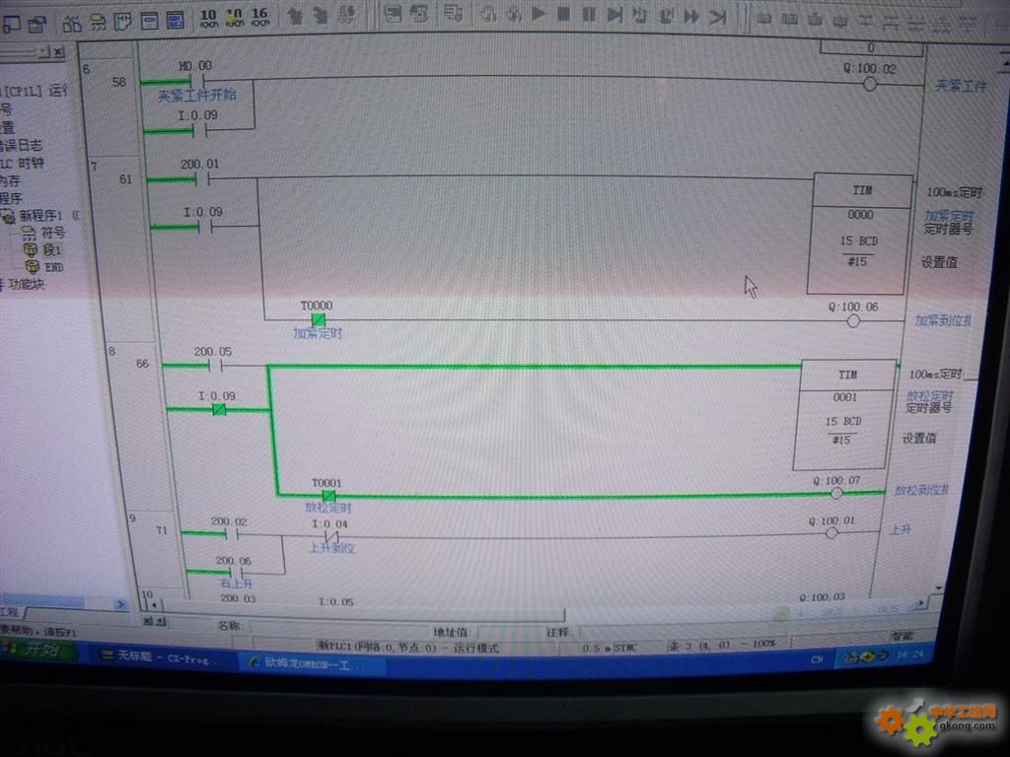Viewport: 1010px width, 757px height.
Task: Close the project workspace pane with its X
Action: point(58,52)
